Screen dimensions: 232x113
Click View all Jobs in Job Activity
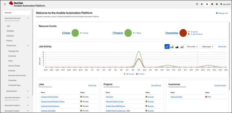pos(222,47)
